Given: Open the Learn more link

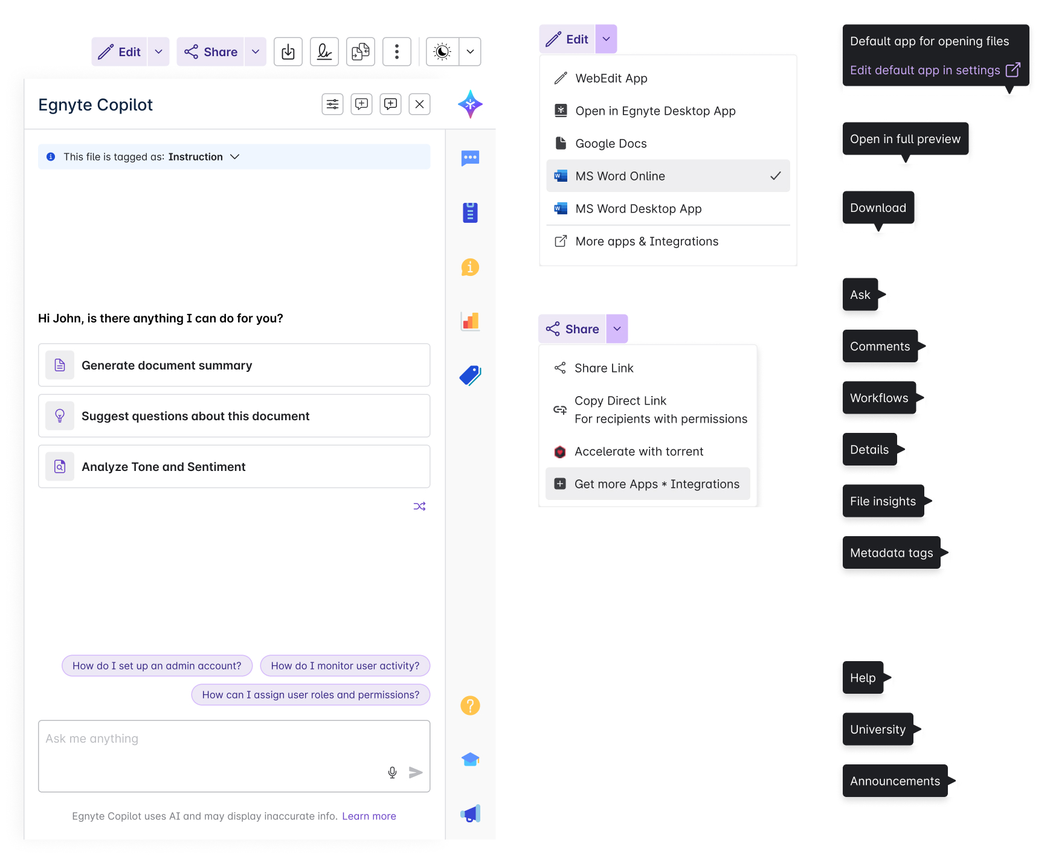Looking at the screenshot, I should point(369,816).
